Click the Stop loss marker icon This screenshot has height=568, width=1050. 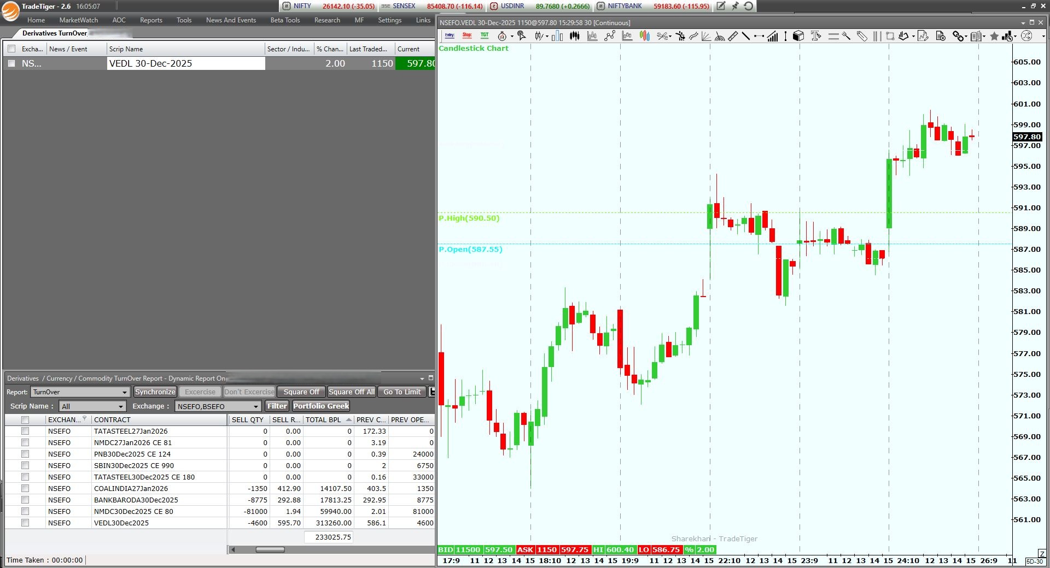click(x=467, y=36)
